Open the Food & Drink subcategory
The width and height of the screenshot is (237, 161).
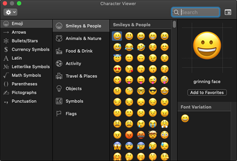tap(81, 51)
